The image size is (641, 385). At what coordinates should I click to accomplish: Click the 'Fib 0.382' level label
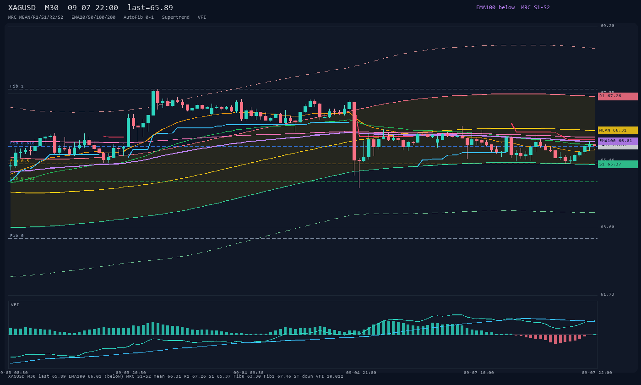22,178
